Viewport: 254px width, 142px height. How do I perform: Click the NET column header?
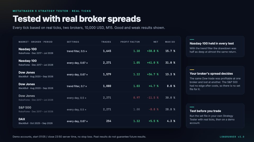click(x=156, y=42)
